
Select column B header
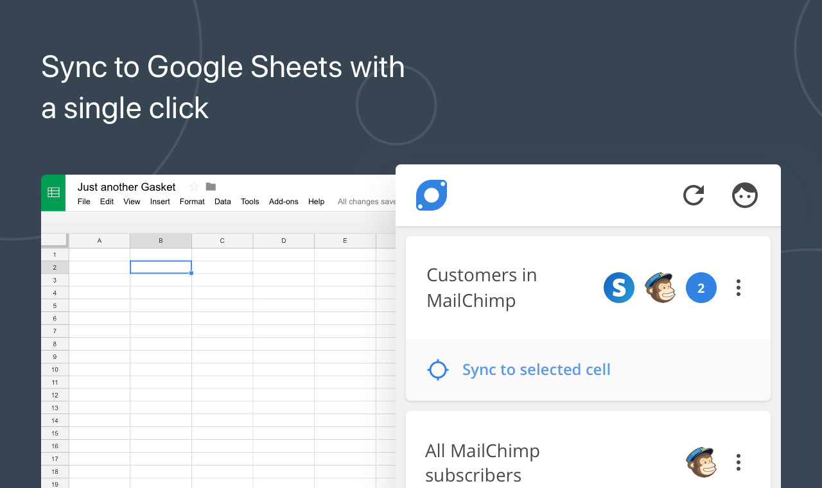161,241
